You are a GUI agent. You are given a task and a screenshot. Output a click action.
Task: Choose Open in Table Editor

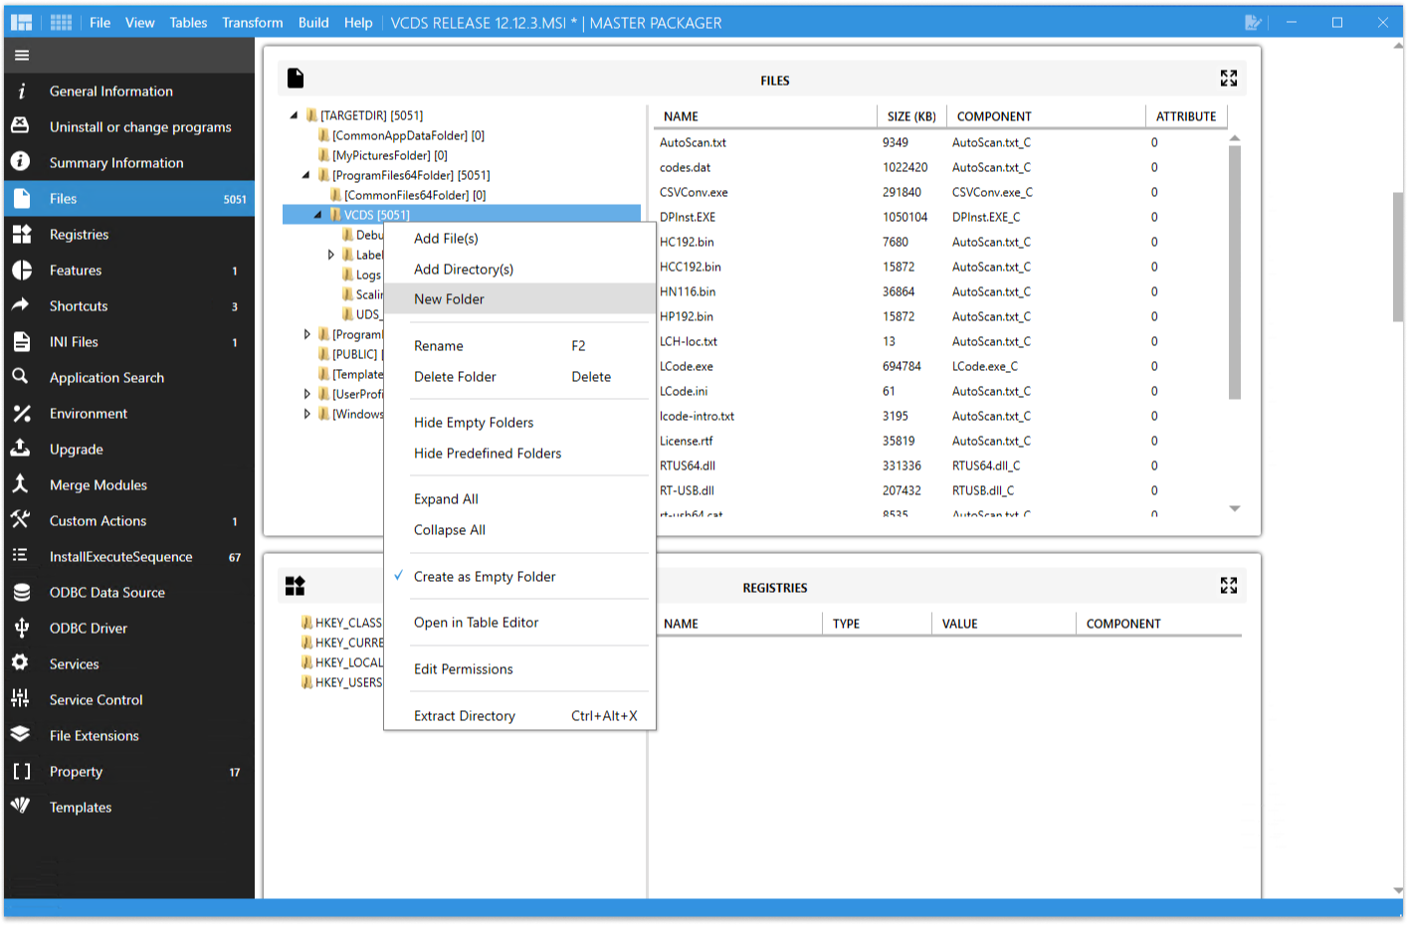519,623
